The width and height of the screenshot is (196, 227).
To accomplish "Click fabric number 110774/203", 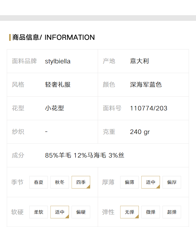I will (x=149, y=108).
